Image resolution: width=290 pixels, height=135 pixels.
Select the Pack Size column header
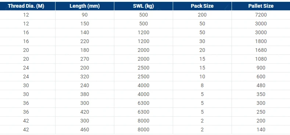coord(202,6)
